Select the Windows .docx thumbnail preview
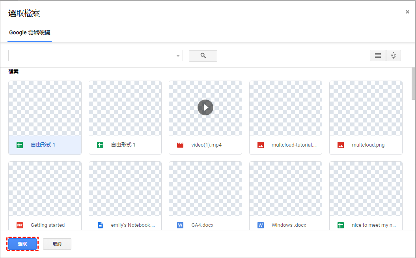416x258 pixels. click(x=285, y=188)
